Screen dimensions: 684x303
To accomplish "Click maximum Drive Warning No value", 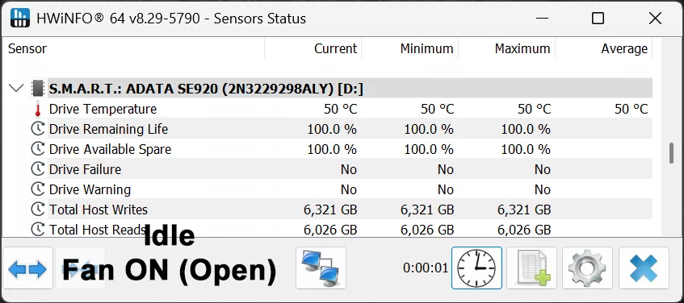I will tap(542, 190).
